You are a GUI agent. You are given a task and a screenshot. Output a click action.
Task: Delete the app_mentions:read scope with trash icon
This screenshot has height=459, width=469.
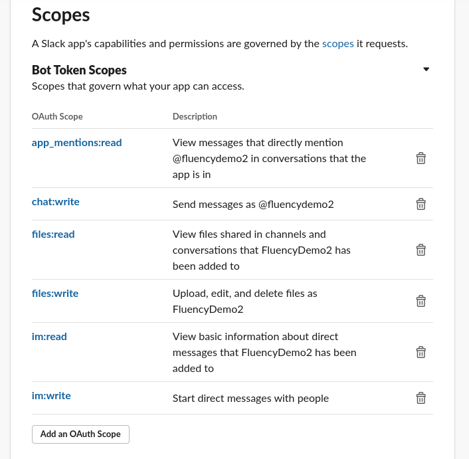click(x=421, y=159)
